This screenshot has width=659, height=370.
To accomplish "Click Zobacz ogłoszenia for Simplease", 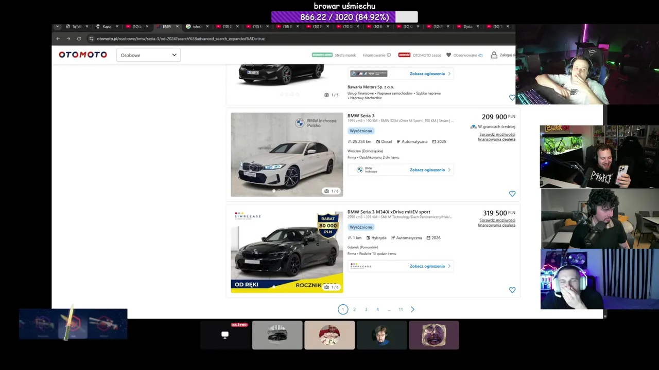I will point(430,266).
